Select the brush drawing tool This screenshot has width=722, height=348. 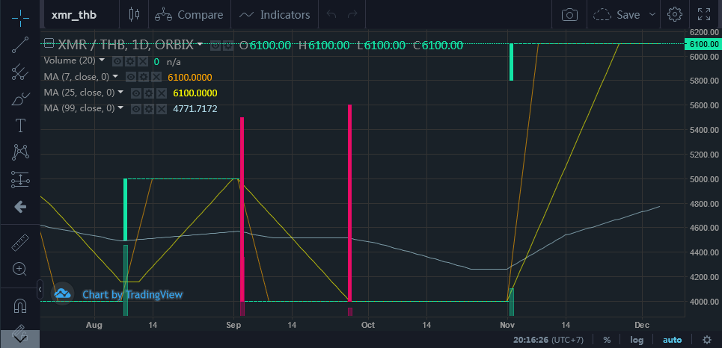(19, 99)
